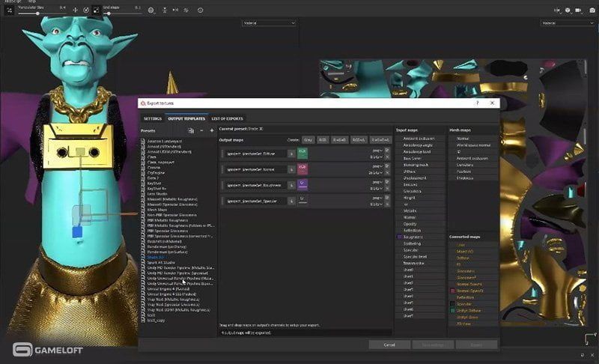
Task: Select World space normal in Mesh maps
Action: pos(474,145)
